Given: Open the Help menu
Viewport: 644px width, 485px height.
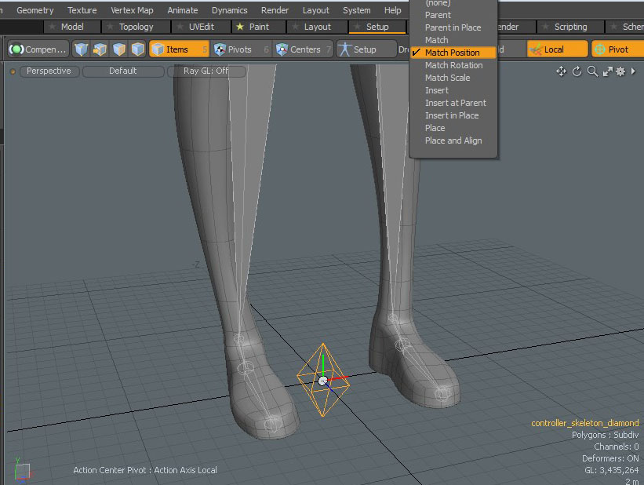Looking at the screenshot, I should pyautogui.click(x=393, y=10).
